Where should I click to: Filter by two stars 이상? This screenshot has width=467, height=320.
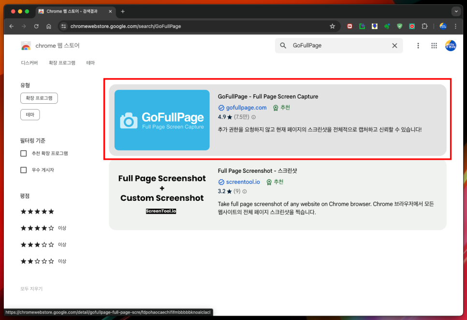pyautogui.click(x=43, y=262)
